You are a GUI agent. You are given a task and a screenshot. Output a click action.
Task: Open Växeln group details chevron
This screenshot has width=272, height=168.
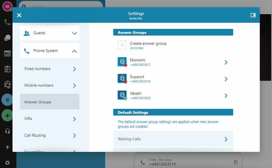pos(226,96)
